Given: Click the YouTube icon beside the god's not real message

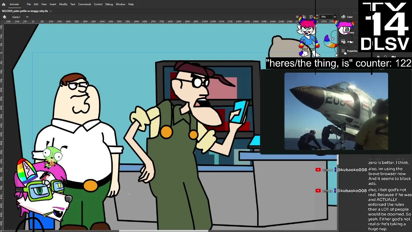Looking at the screenshot, I should [318, 191].
